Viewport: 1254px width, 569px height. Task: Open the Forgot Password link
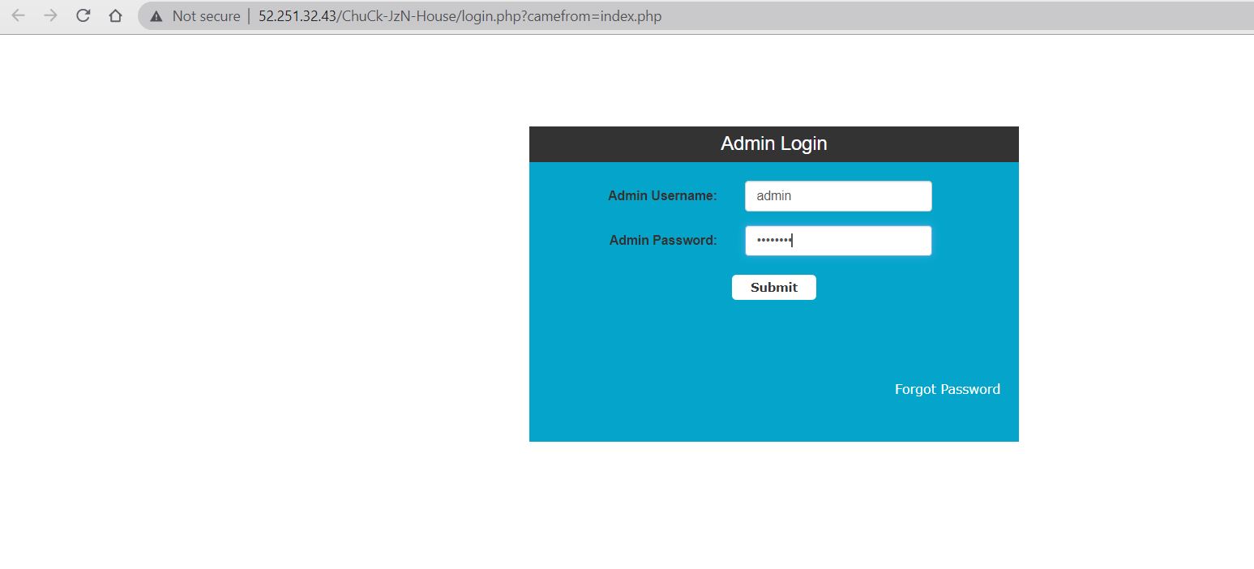pyautogui.click(x=947, y=389)
